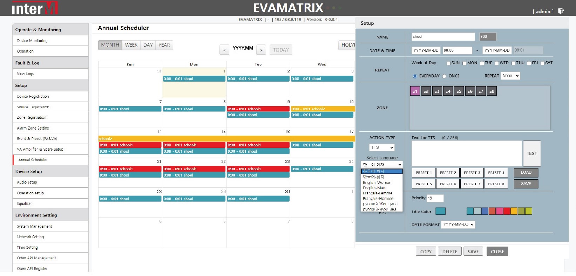The width and height of the screenshot is (576, 276).
Task: Click the Priority input field
Action: 435,198
